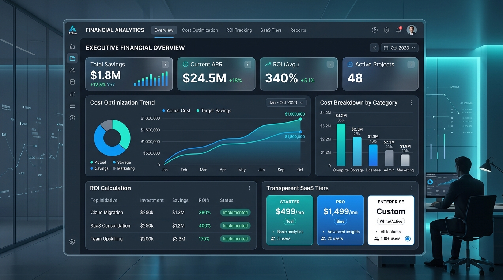Click Implemented status for SaaS Consolidation
This screenshot has height=280, width=503.
(x=235, y=226)
